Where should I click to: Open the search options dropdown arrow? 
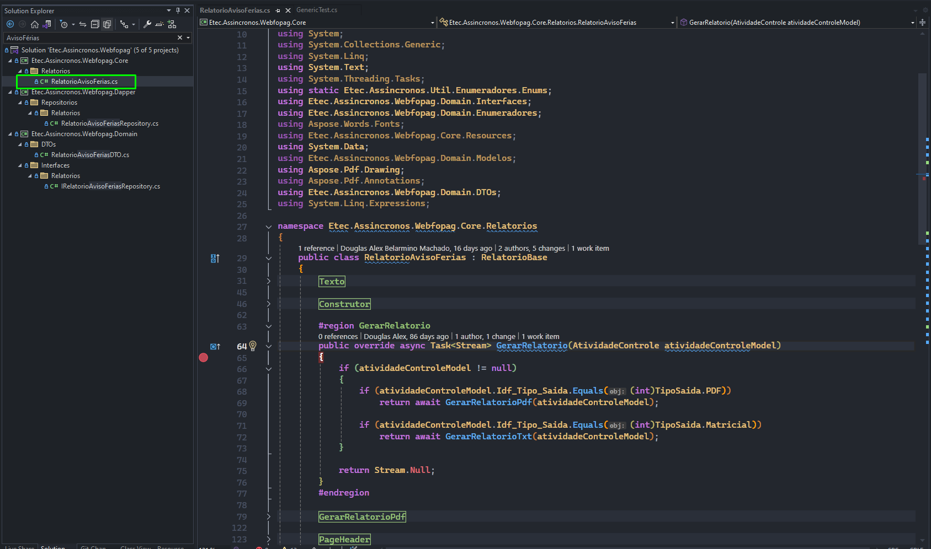tap(188, 37)
